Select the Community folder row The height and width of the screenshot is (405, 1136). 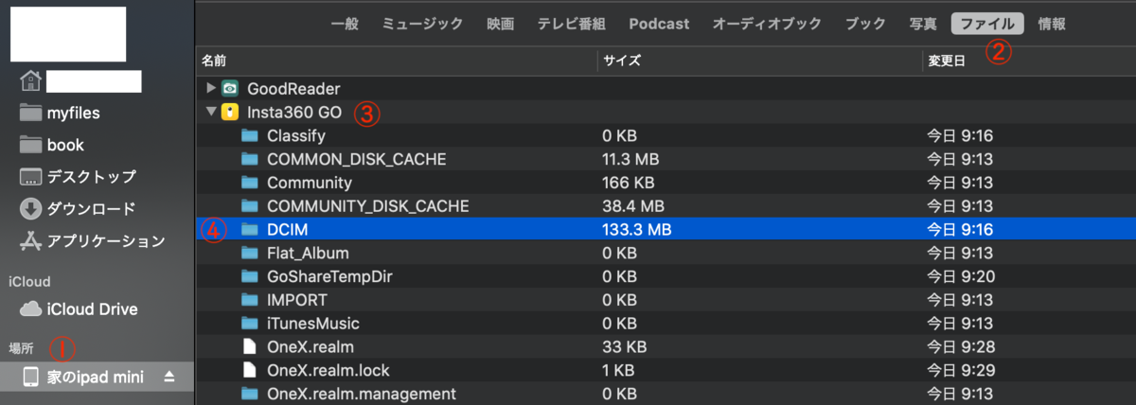666,183
